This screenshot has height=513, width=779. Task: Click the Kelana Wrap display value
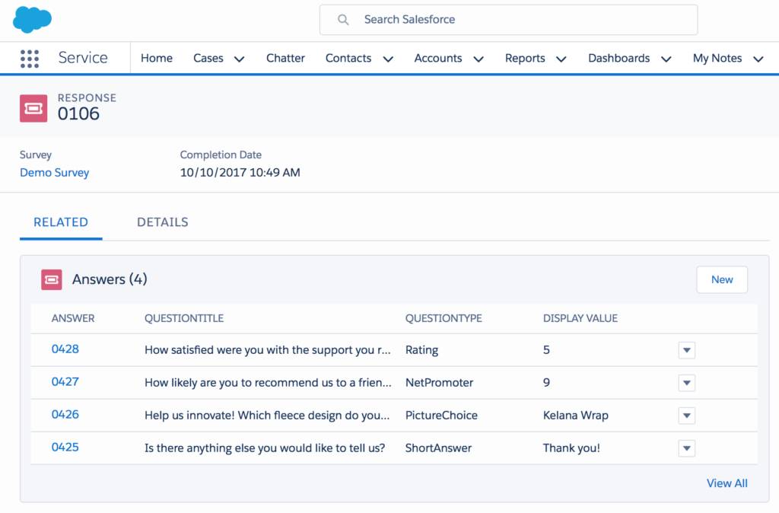(x=576, y=416)
